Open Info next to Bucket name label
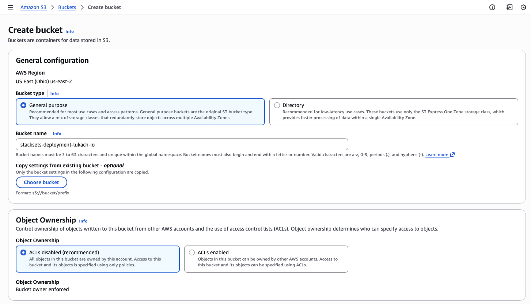The width and height of the screenshot is (531, 304). [57, 134]
